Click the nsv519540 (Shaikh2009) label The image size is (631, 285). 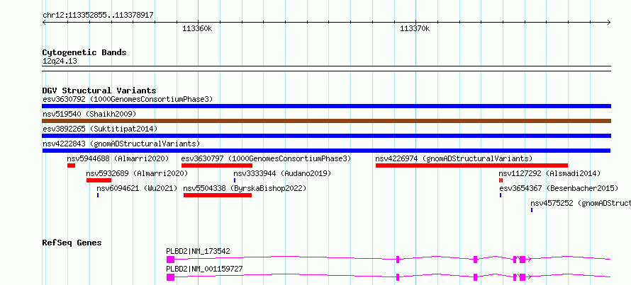click(89, 114)
